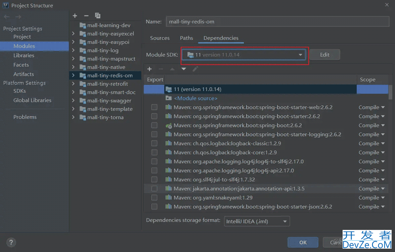The image size is (395, 252).
Task: Sort by the Export column header
Action: 154,80
